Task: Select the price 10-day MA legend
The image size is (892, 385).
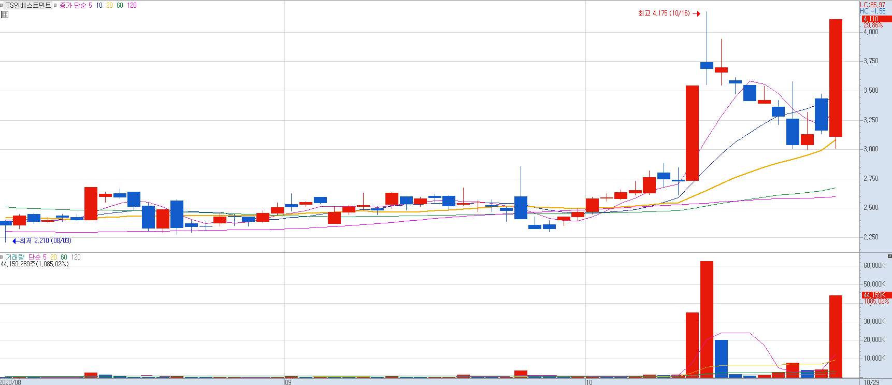Action: [99, 5]
